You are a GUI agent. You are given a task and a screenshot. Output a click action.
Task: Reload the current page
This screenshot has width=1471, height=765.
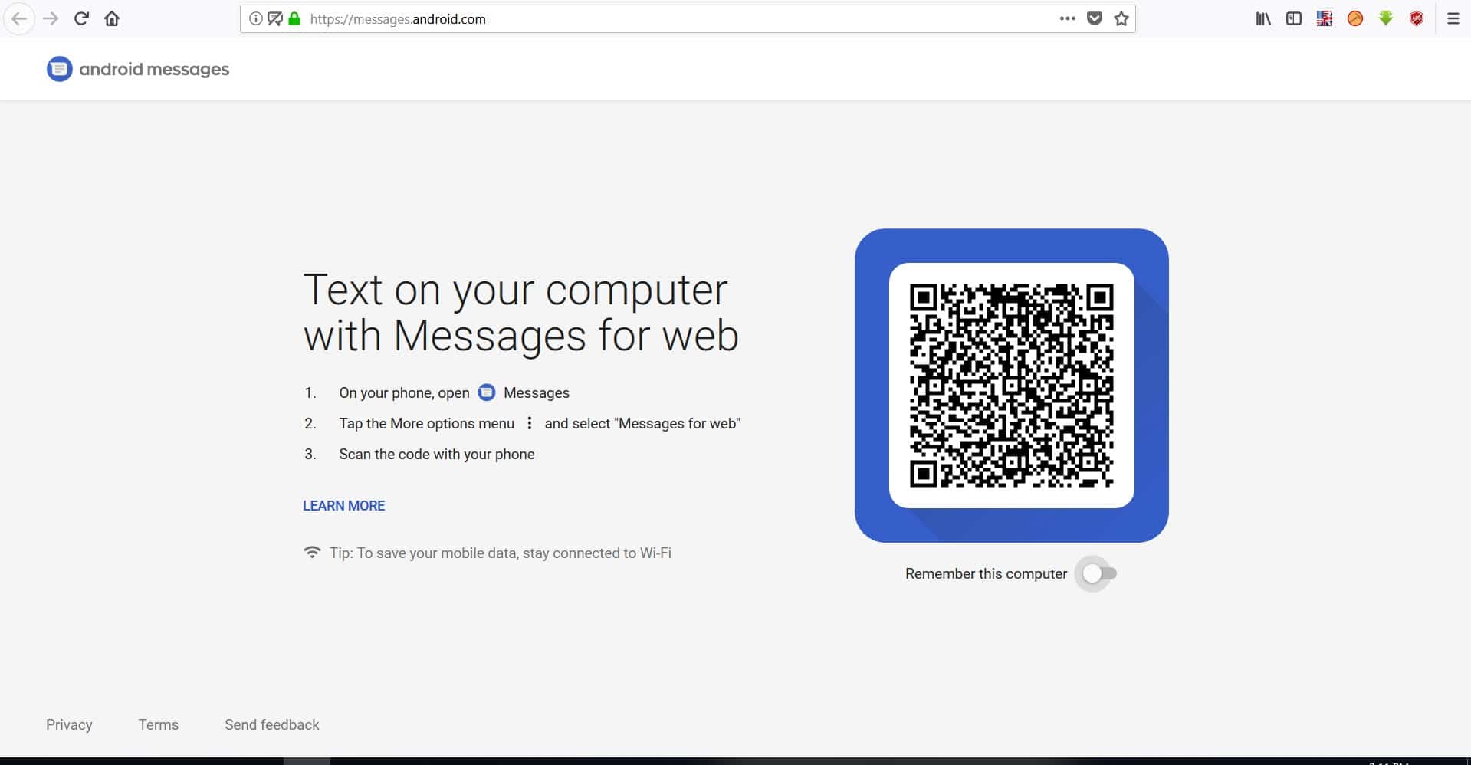pos(81,19)
